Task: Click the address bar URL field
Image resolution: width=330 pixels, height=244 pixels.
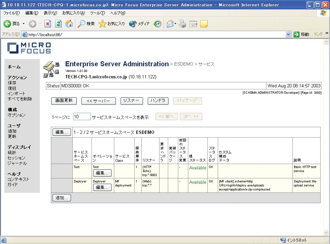Action: (156, 34)
